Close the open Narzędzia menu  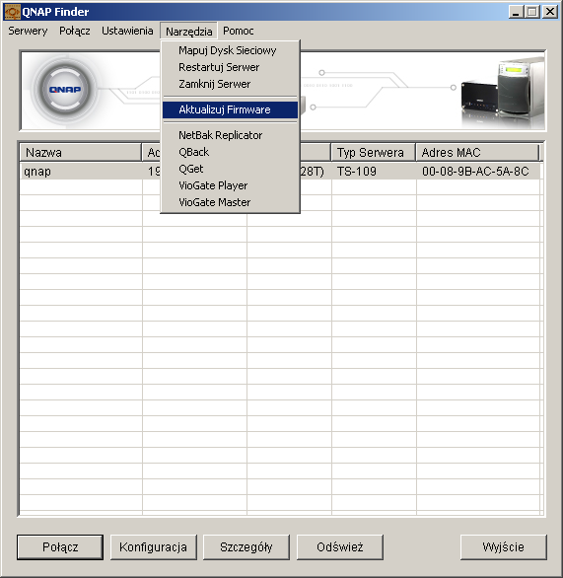coord(188,31)
